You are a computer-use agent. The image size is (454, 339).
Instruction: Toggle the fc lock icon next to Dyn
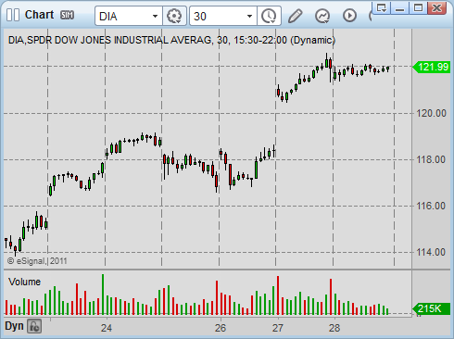point(34,326)
